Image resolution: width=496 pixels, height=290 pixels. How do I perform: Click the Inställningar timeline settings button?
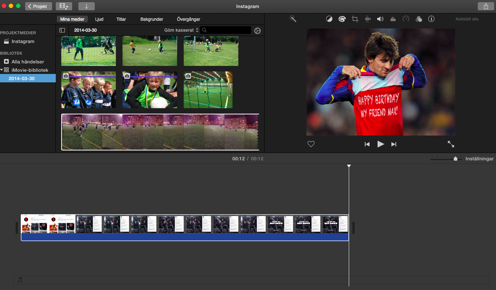[x=479, y=159]
